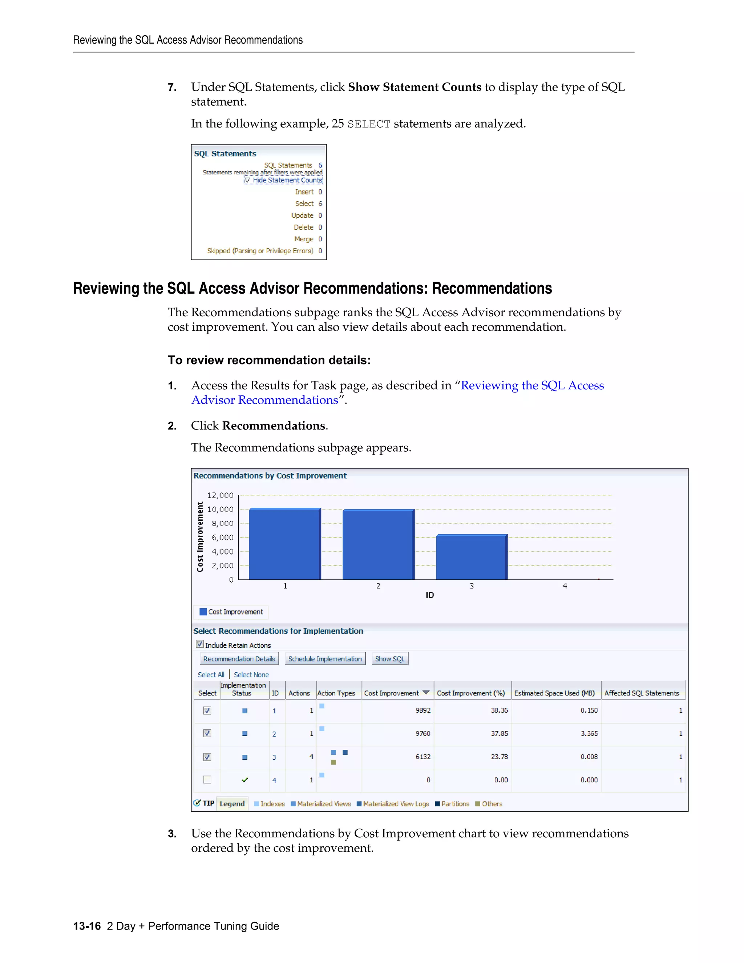Collapse Hide Statement Counts triangle
744x963 pixels.
point(247,180)
